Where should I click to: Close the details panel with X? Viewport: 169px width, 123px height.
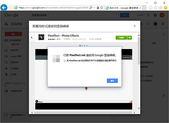[x=164, y=34]
